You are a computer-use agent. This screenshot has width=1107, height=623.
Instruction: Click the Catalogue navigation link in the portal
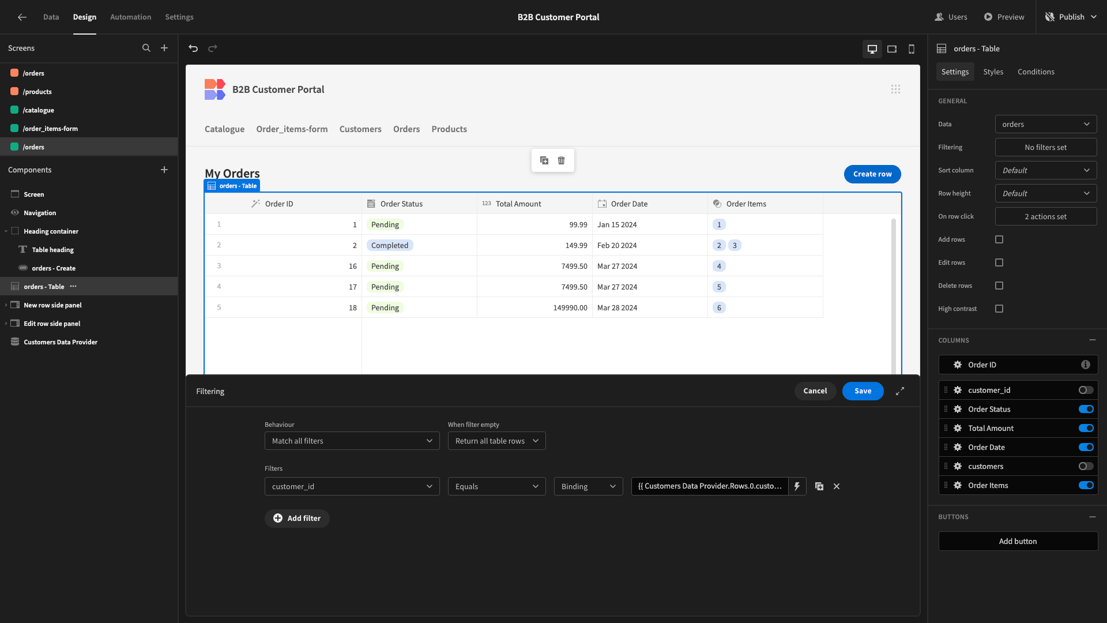tap(224, 129)
